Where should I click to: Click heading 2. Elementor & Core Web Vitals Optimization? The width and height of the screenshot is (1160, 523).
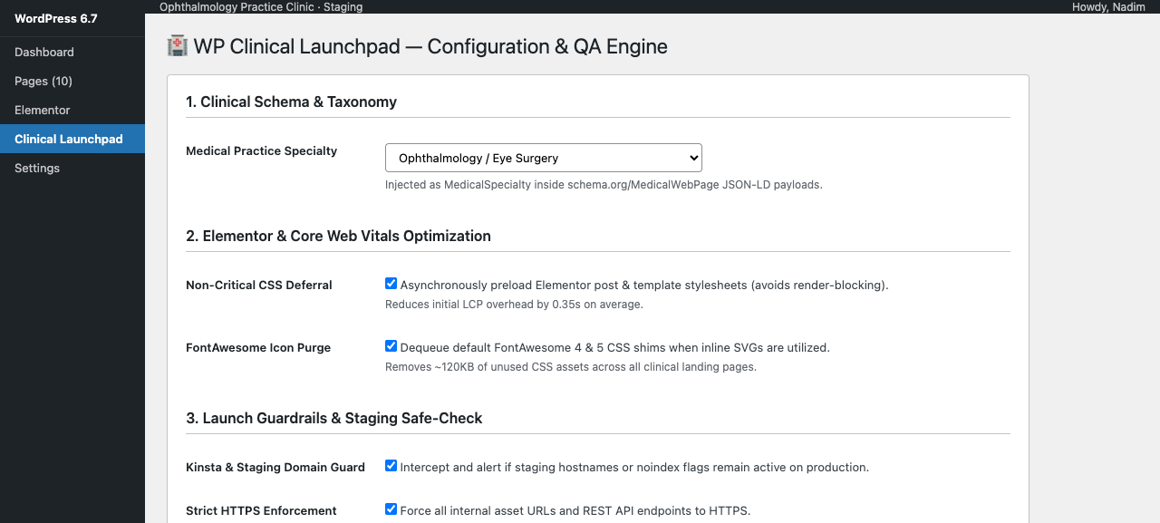(x=338, y=236)
